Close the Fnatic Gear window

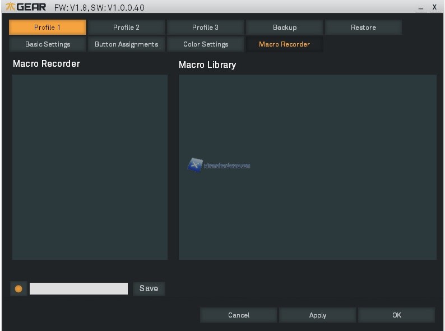pyautogui.click(x=434, y=7)
